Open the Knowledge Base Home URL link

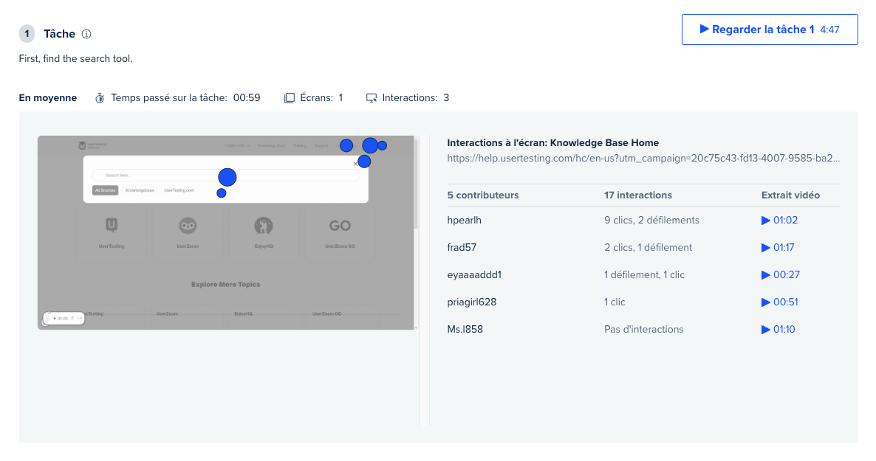[x=643, y=158]
